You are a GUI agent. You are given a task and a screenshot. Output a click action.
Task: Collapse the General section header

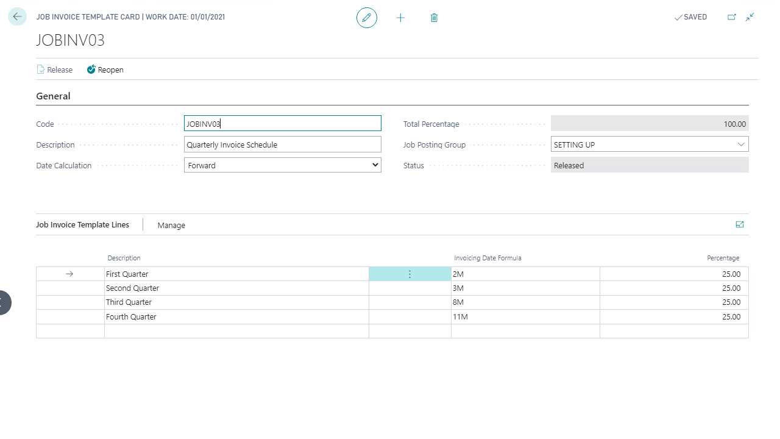point(53,96)
